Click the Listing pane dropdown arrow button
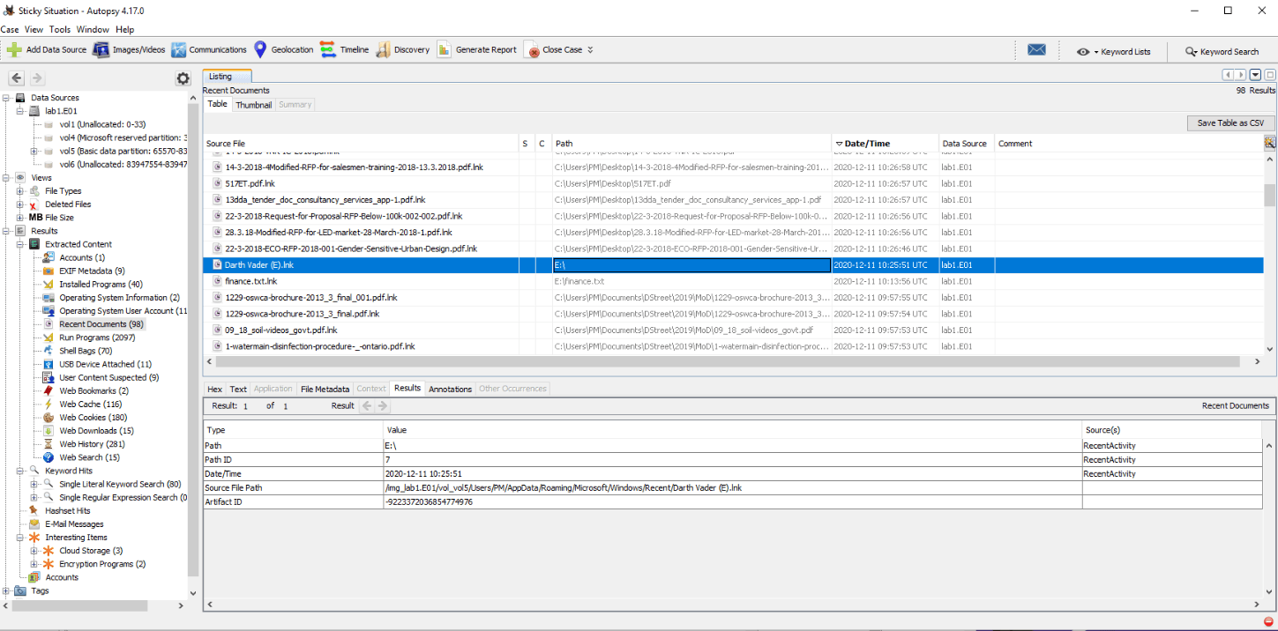The width and height of the screenshot is (1278, 631). coord(1255,76)
